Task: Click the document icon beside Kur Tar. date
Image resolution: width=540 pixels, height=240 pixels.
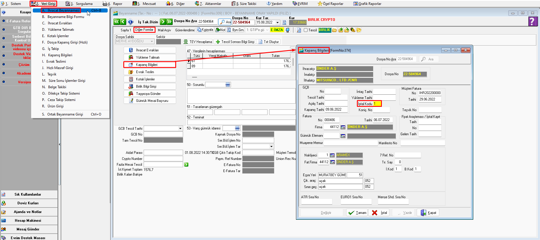Action: tap(284, 22)
